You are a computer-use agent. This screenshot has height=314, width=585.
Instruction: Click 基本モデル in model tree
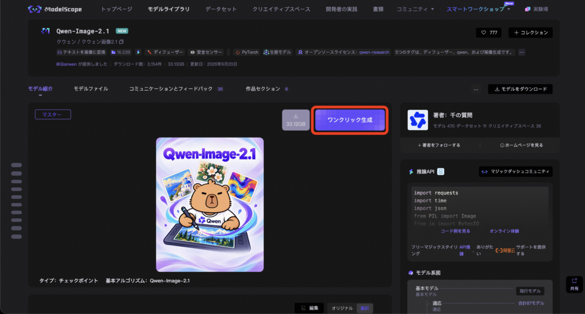427,288
